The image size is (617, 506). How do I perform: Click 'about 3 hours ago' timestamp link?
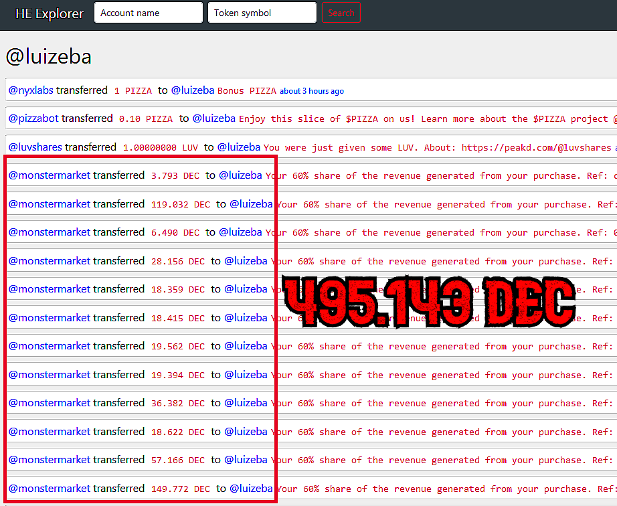click(x=312, y=91)
